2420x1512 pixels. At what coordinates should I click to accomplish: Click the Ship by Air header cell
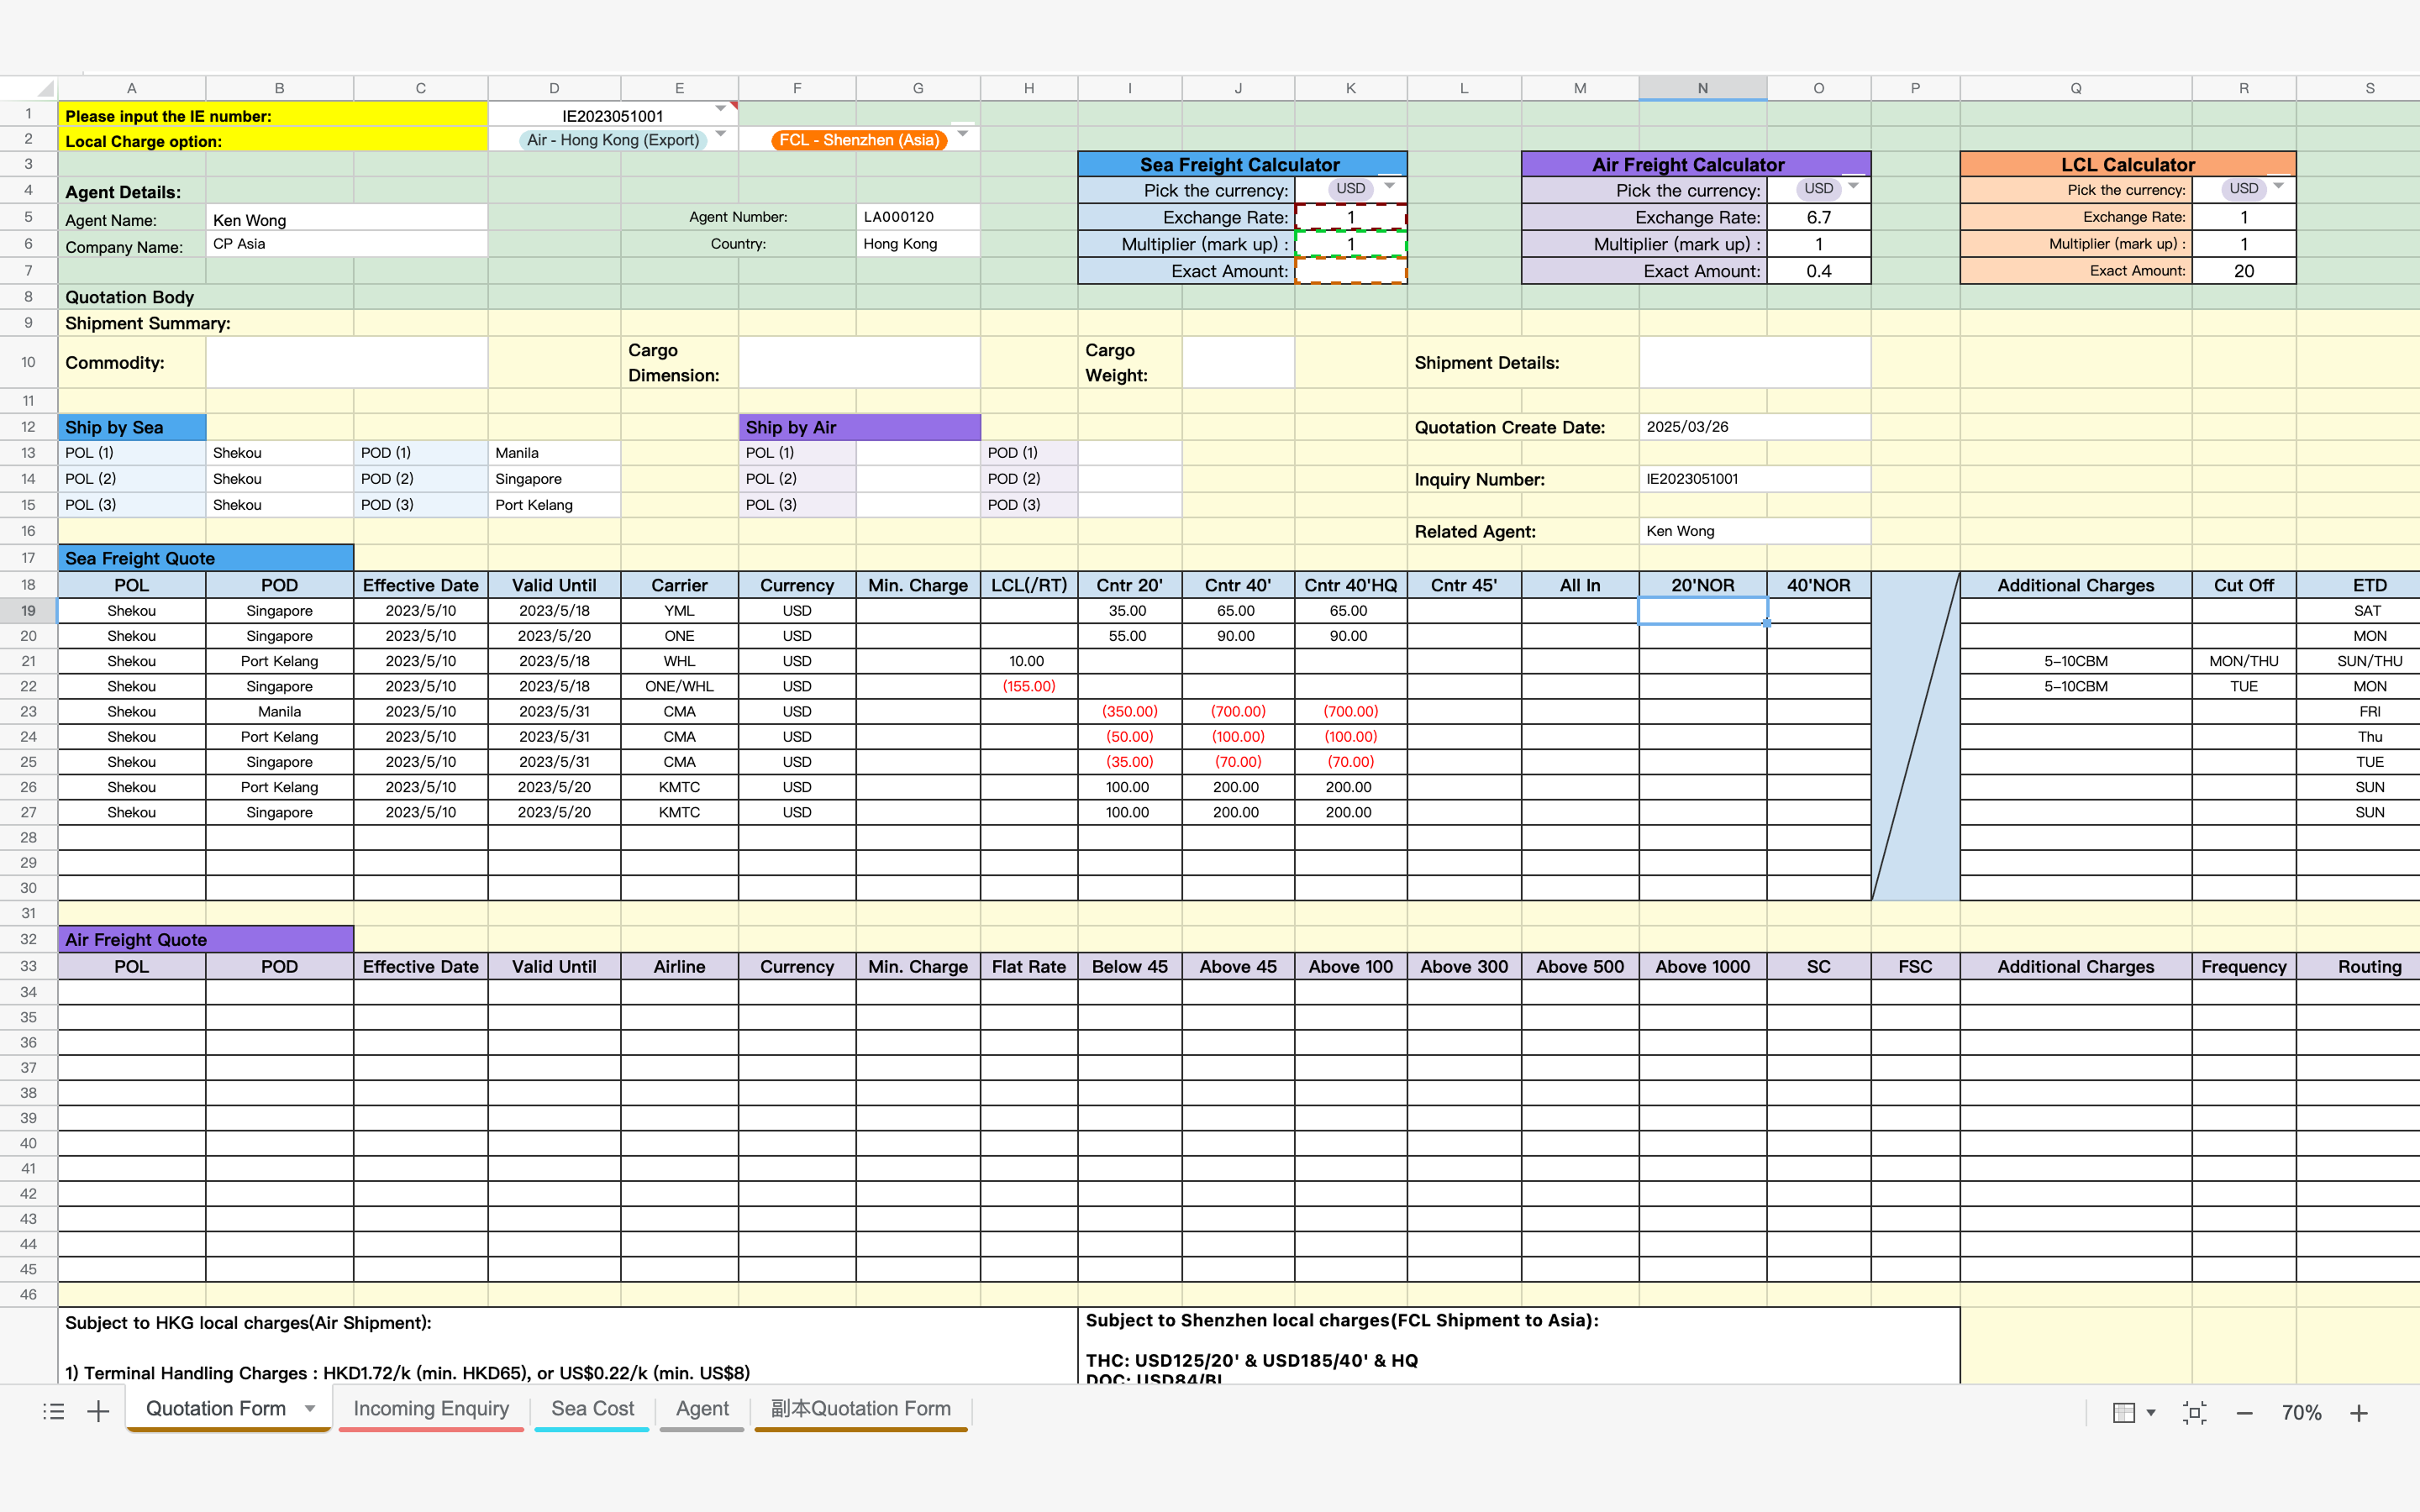pyautogui.click(x=859, y=427)
